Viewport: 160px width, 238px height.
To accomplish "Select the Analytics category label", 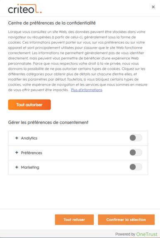I will coord(29,138).
